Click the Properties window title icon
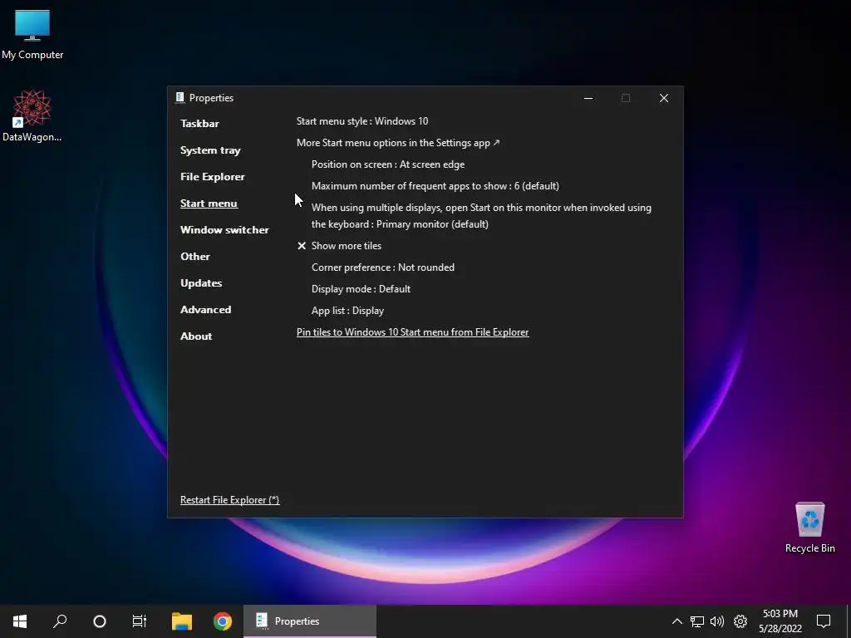 click(180, 98)
